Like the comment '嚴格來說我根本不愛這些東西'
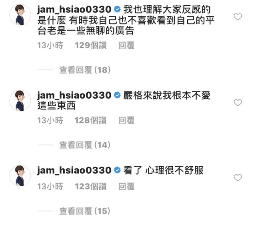The image size is (256, 225). tap(238, 103)
